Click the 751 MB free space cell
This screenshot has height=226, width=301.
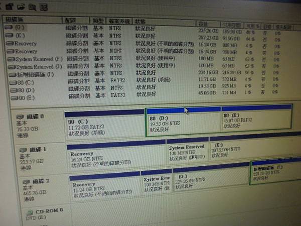coord(229,92)
